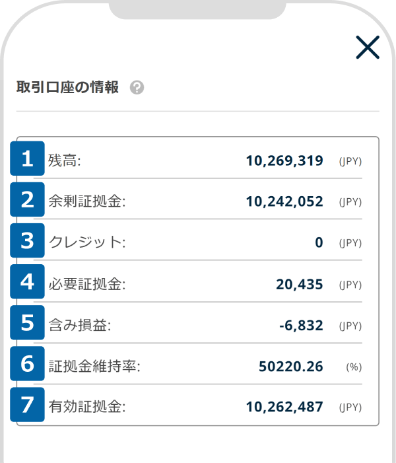Click the number 1 badge
The width and height of the screenshot is (396, 463).
(27, 159)
